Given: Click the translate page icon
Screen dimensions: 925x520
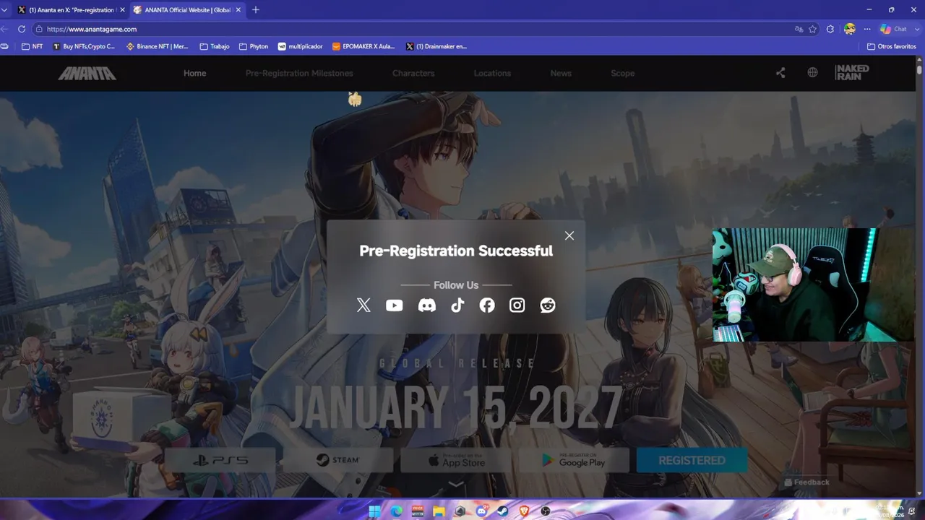Looking at the screenshot, I should (799, 29).
